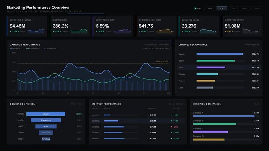
Task: Click the Marketing Performance Overview heading
Action: pos(38,8)
